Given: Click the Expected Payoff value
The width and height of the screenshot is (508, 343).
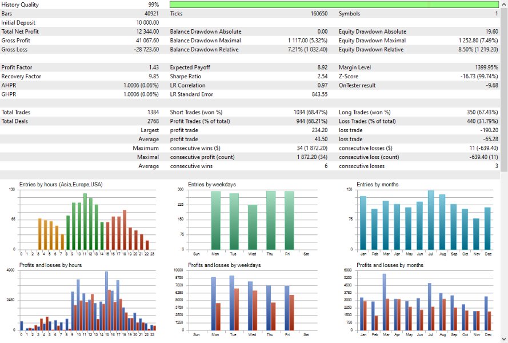Looking at the screenshot, I should click(x=322, y=67).
